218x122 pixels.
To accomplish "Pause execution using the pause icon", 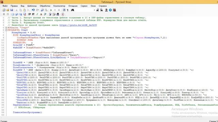I will coord(55,10).
